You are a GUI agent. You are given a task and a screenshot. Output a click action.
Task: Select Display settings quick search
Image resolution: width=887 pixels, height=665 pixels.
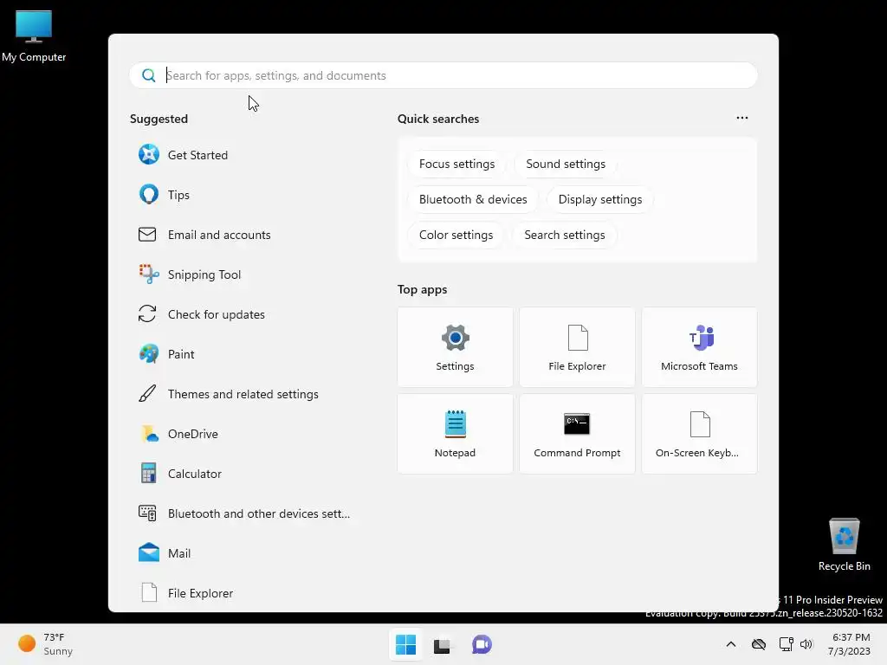(600, 200)
